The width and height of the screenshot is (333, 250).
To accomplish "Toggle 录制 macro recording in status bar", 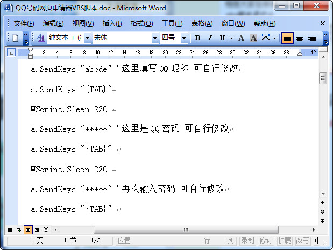I will tap(247, 240).
